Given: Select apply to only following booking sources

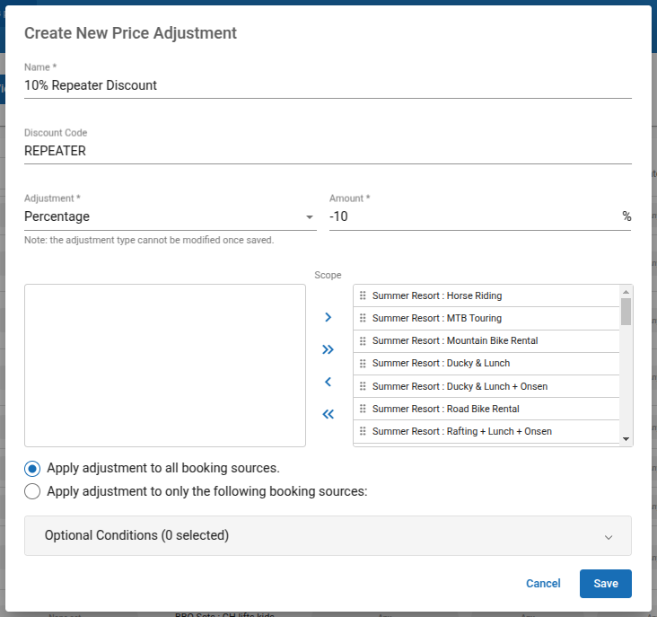Looking at the screenshot, I should point(32,491).
